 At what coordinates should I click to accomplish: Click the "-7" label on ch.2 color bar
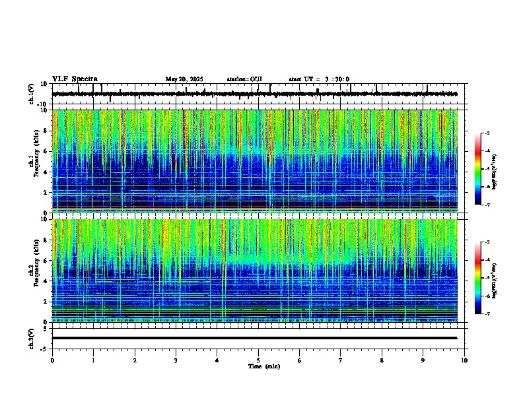pyautogui.click(x=487, y=314)
